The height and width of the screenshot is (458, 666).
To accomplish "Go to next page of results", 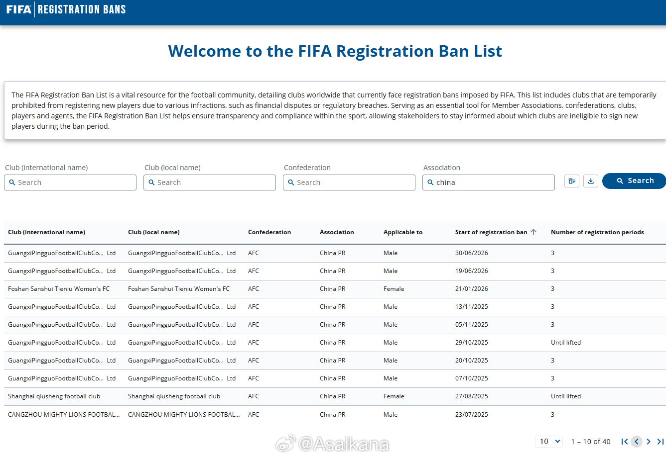I will (x=649, y=442).
